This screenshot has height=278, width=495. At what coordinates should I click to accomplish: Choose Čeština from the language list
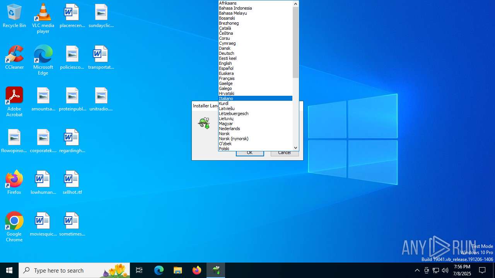point(255,33)
